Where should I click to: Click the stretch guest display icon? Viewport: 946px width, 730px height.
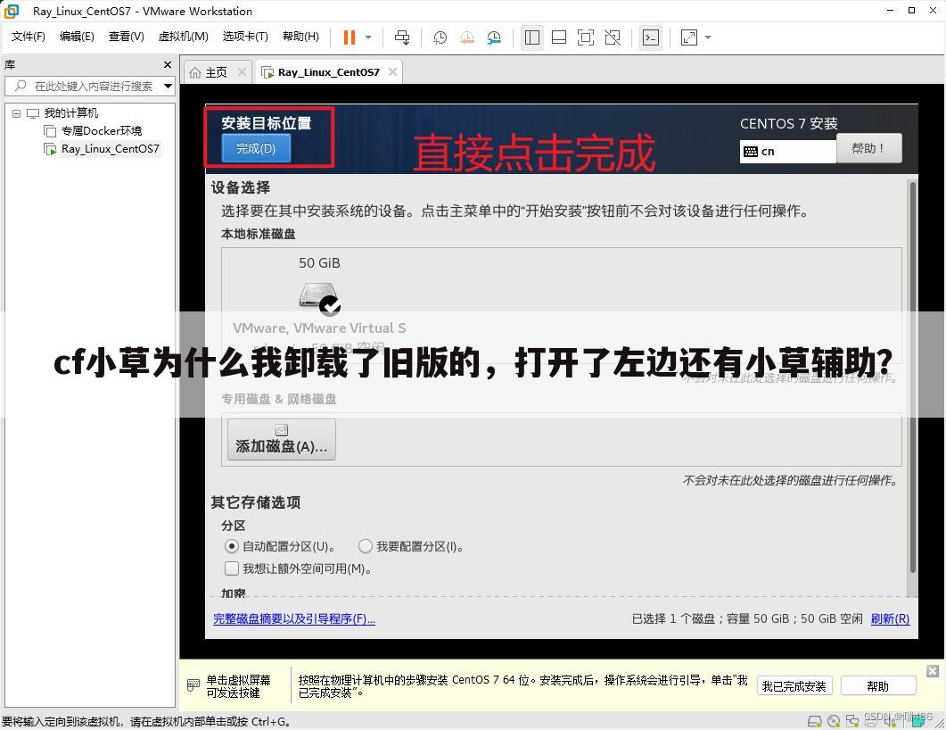tap(689, 37)
